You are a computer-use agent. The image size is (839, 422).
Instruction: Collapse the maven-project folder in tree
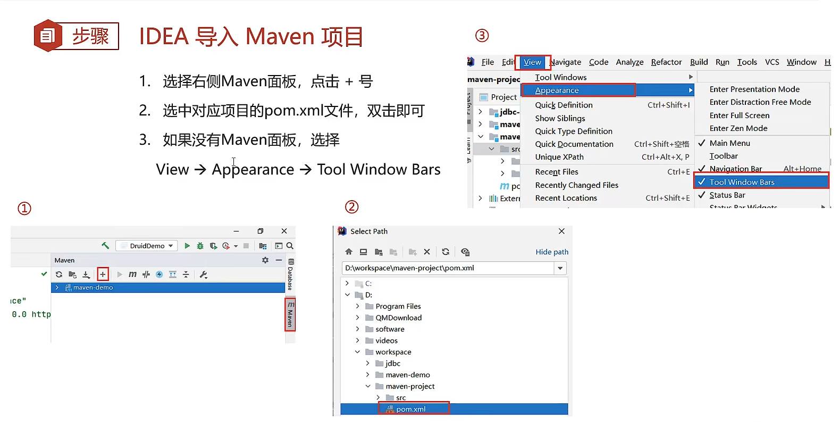367,386
